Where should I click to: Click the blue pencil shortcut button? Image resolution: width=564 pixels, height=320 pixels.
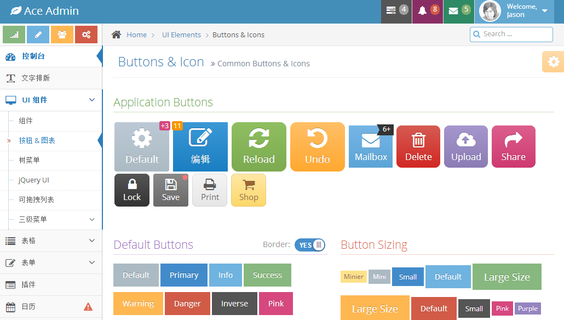(x=38, y=35)
